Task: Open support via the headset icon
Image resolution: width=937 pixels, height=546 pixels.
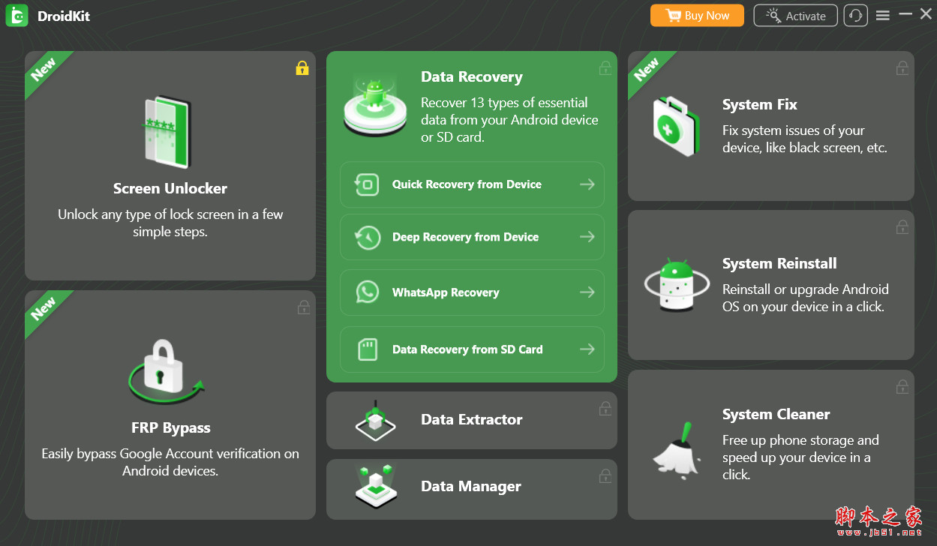Action: point(855,15)
